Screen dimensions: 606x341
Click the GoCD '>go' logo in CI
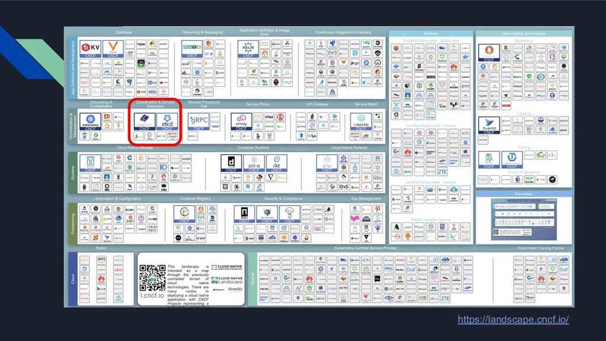(355, 63)
